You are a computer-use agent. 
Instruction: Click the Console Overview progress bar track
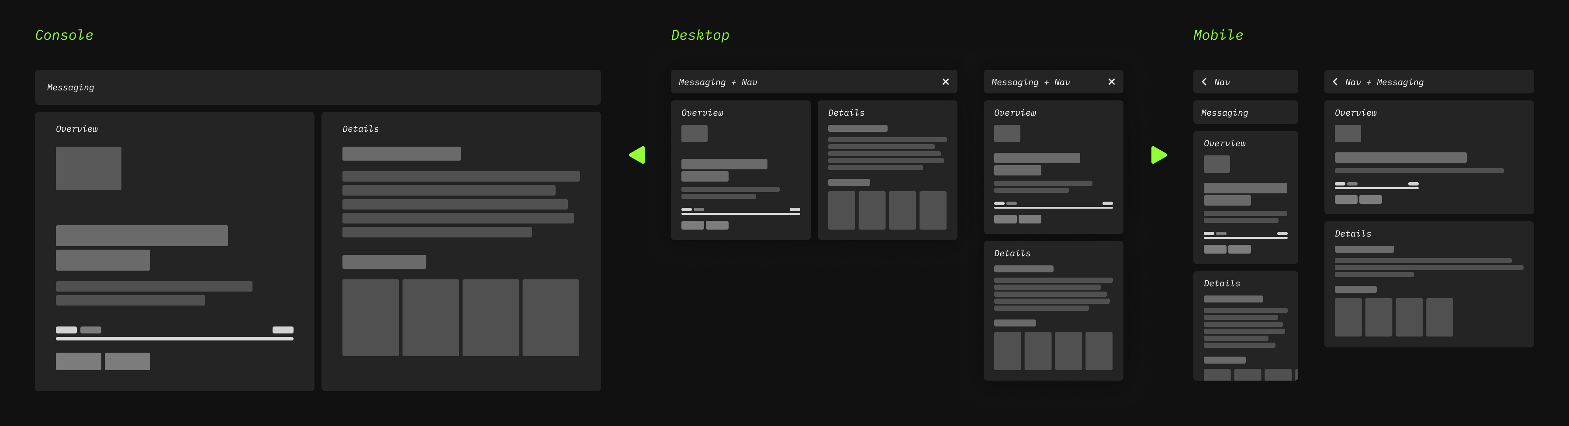tap(174, 338)
